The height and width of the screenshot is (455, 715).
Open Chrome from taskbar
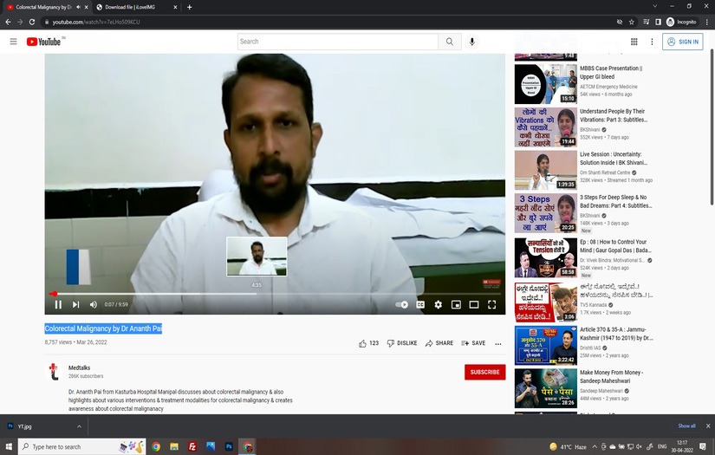(156, 446)
